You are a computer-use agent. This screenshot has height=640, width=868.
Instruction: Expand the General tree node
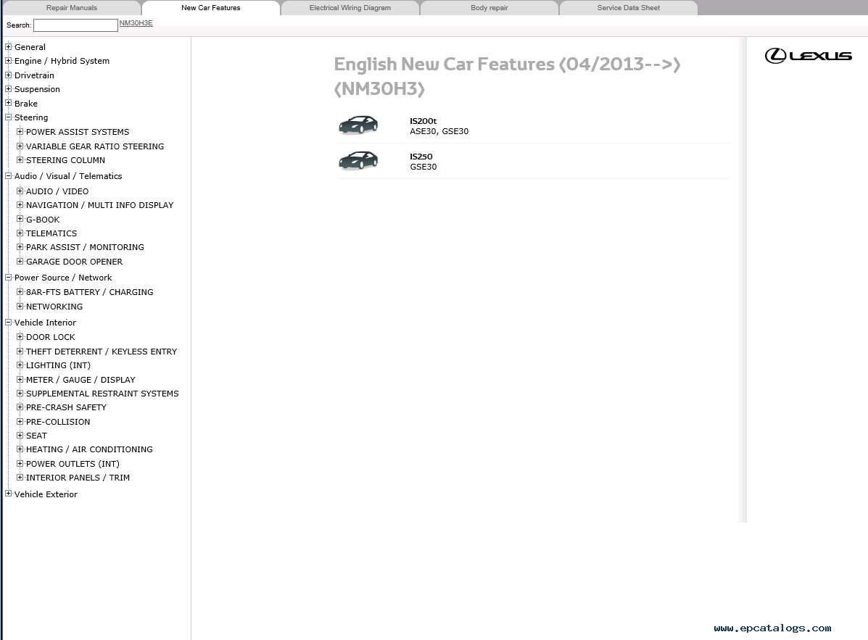coord(8,46)
